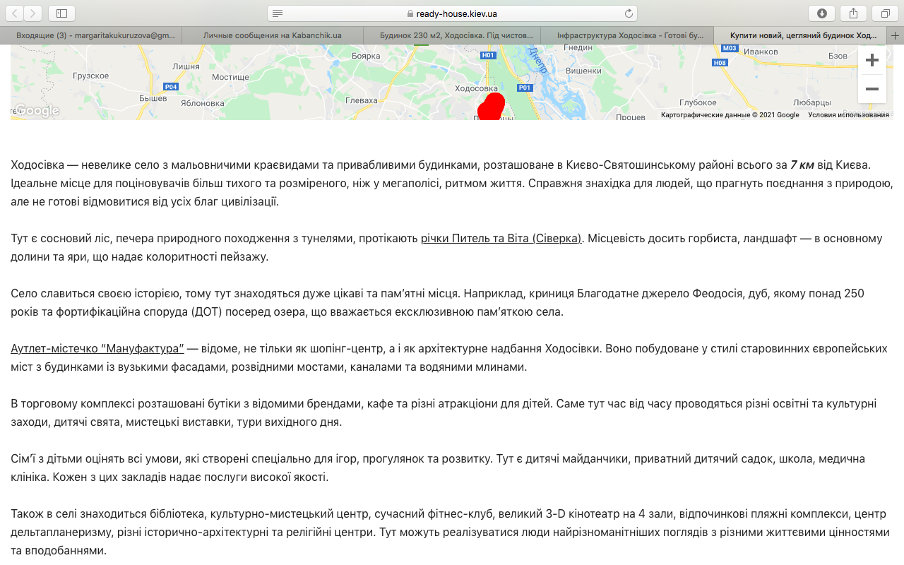The image size is (904, 565).
Task: Switch to the Kabanchik.ua messages tab
Action: point(273,35)
